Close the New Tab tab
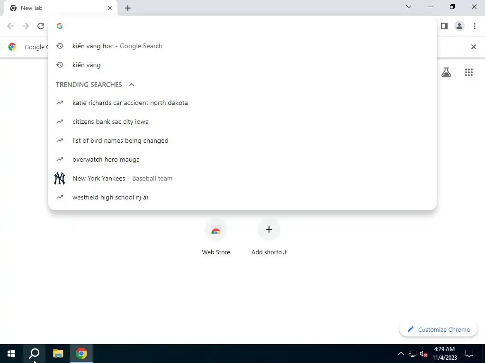 tap(110, 8)
